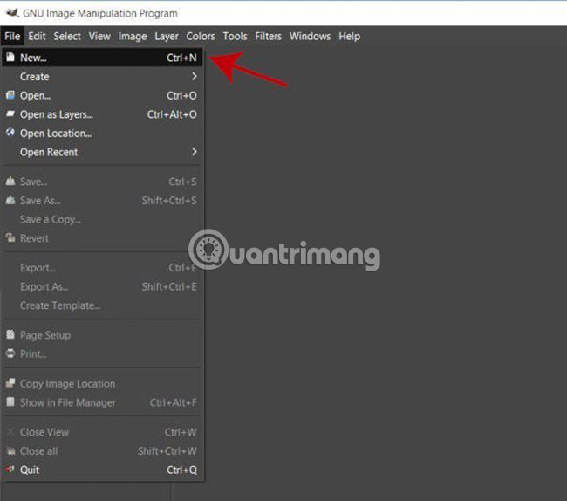Click the Copy Image Location icon
567x501 pixels.
point(10,383)
